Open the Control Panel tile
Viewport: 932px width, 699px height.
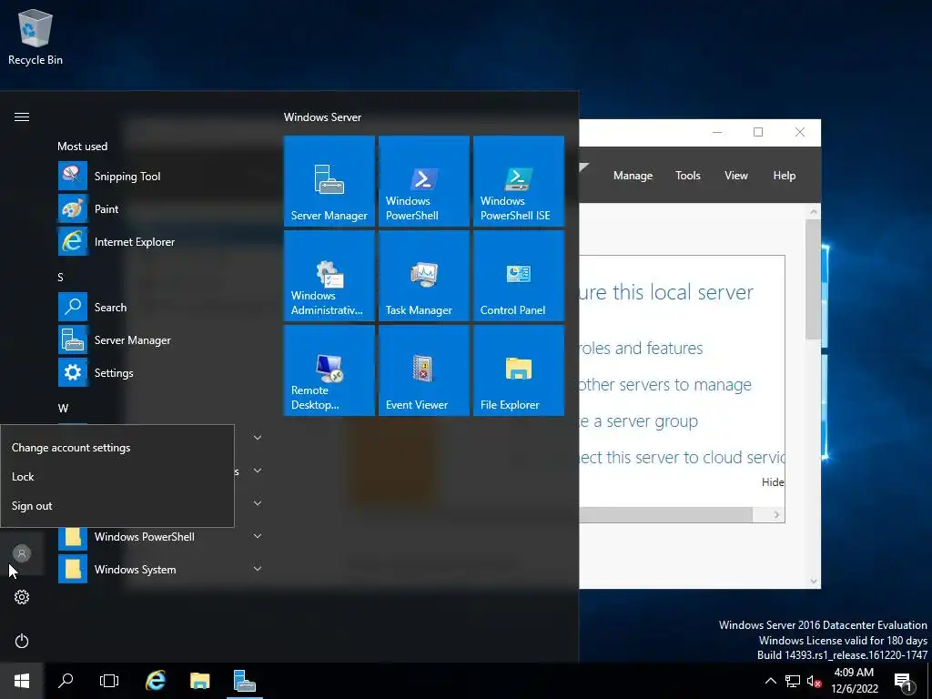(518, 276)
